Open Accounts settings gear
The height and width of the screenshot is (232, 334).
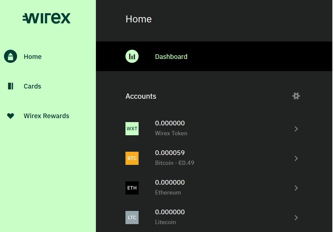tap(296, 96)
